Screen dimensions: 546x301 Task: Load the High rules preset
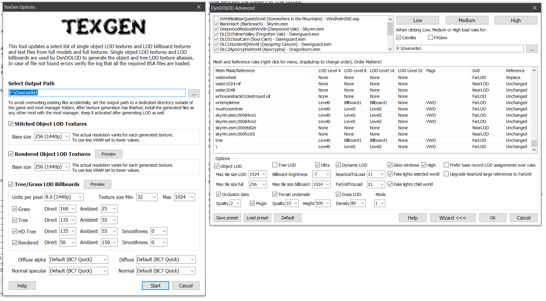(x=516, y=20)
